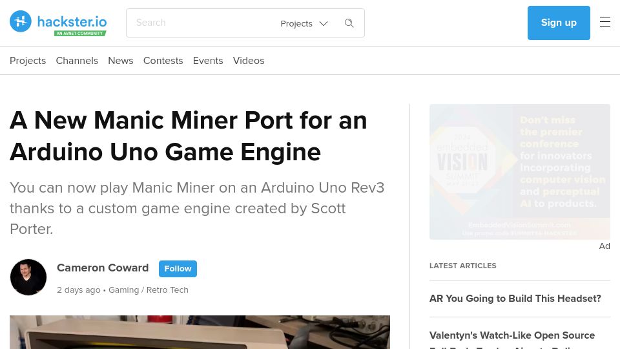Open the Retro Tech category link
The width and height of the screenshot is (620, 349).
pos(167,290)
